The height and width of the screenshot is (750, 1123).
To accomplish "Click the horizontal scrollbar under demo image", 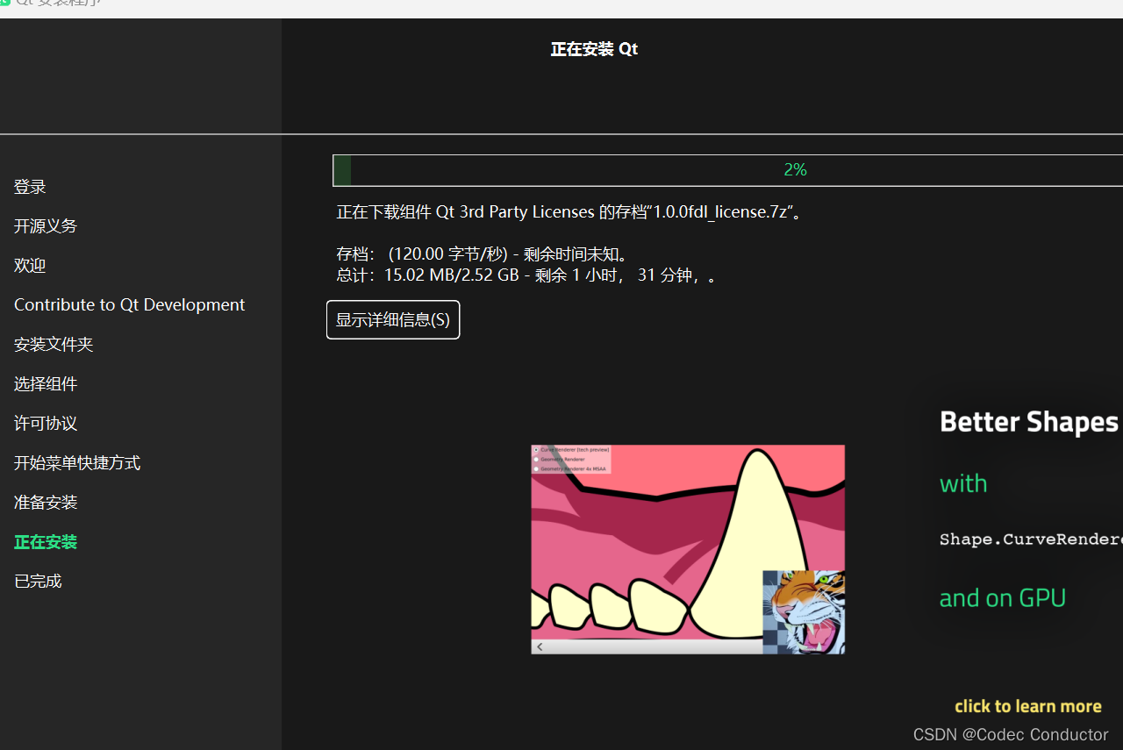I will tap(647, 647).
